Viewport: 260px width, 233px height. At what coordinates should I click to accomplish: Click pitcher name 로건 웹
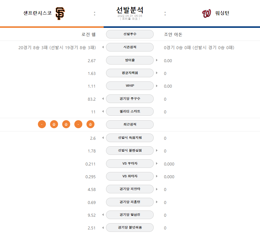[88, 34]
